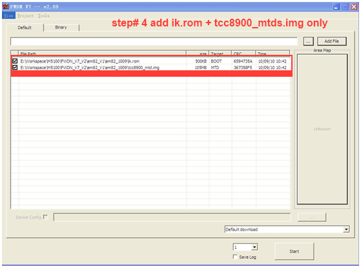Screen dimensions: 361x267
Task: Open the device count dropdown showing 1
Action: 254,247
